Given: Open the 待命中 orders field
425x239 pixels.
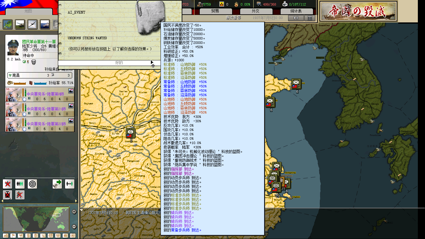Looking at the screenshot, I should [40, 55].
